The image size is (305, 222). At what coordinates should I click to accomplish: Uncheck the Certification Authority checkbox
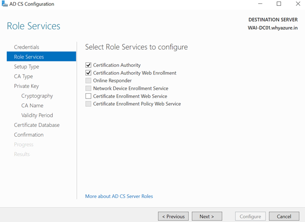pyautogui.click(x=88, y=65)
